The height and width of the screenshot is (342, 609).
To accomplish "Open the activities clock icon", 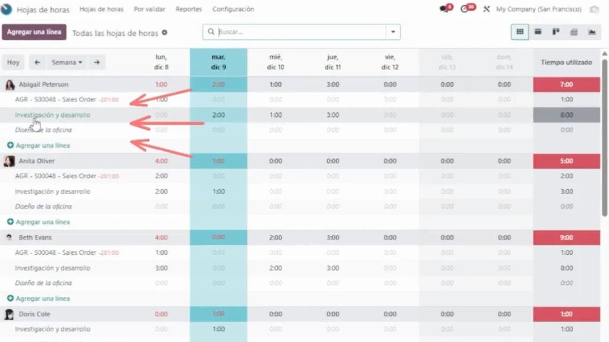I will [x=466, y=9].
